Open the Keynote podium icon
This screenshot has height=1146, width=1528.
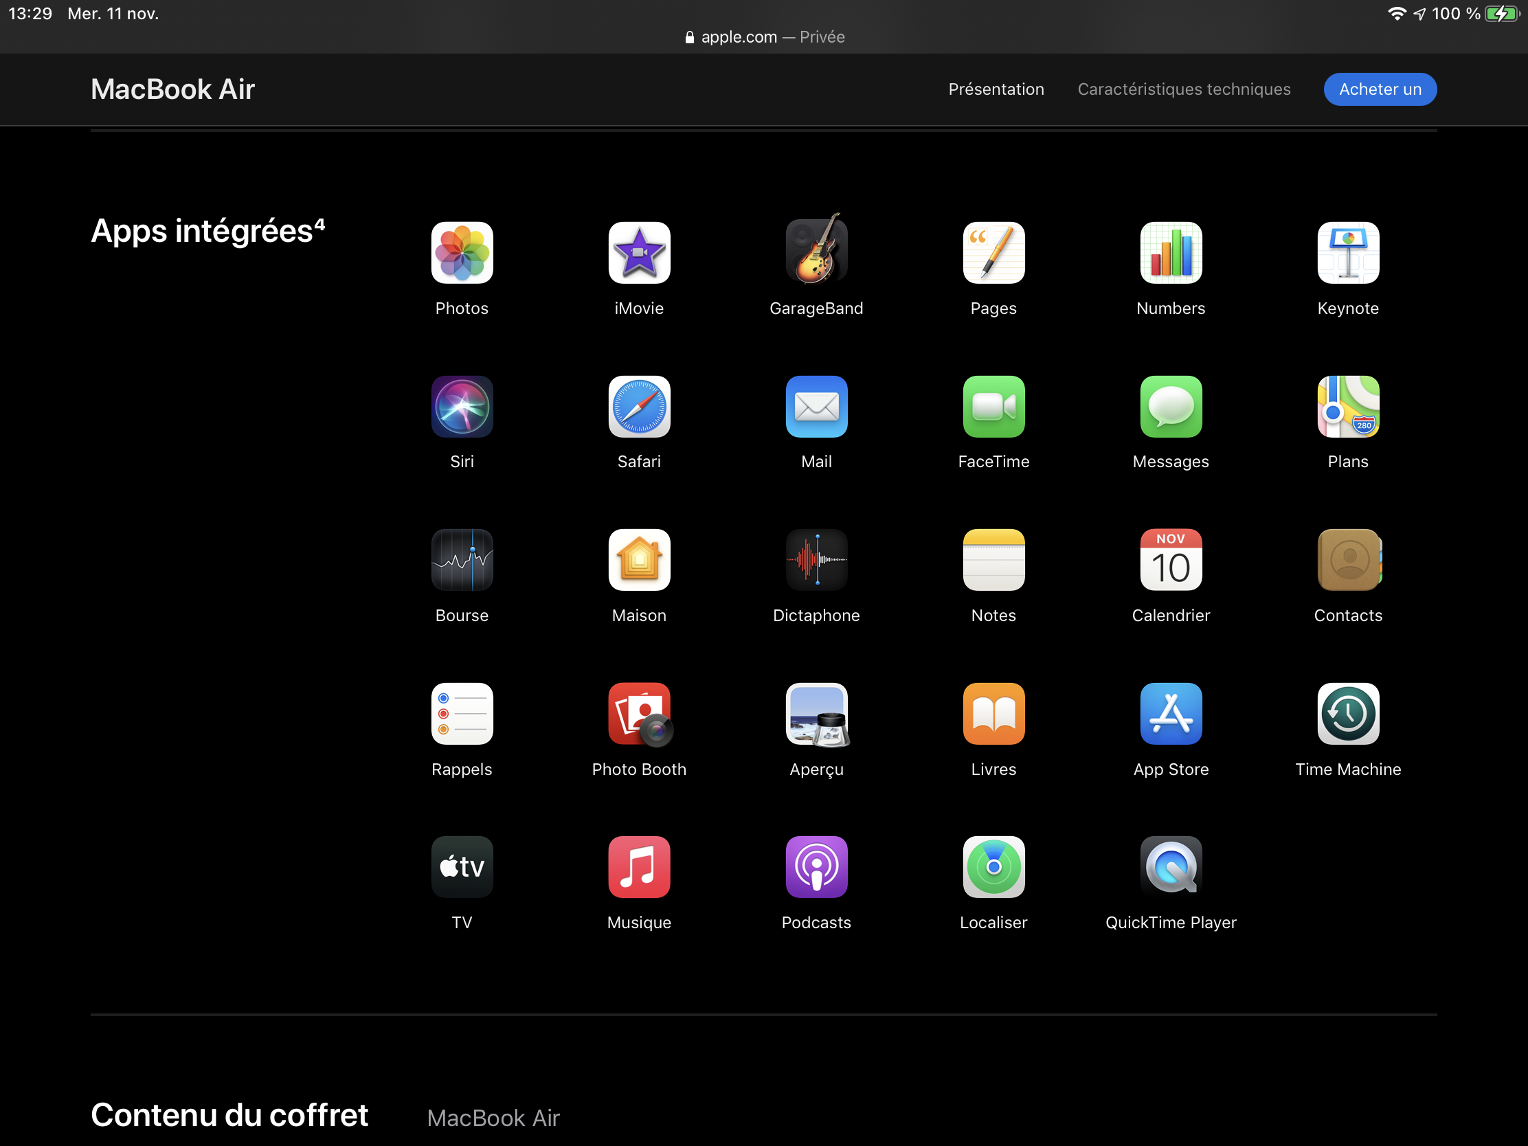coord(1348,253)
